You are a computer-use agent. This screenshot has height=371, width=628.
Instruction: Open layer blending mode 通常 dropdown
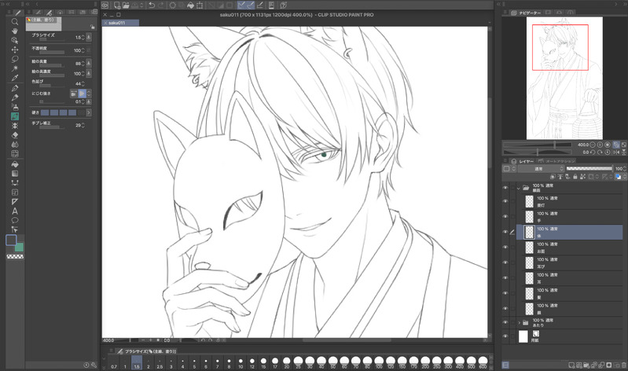541,169
